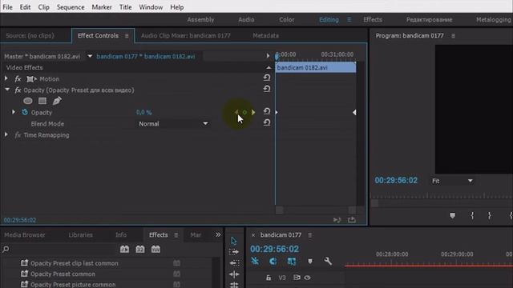Filter by YUV Effects icon
513x288 pixels.
point(156,250)
